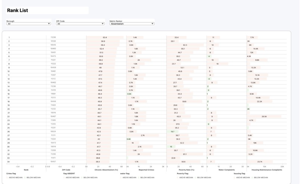Click the Housing Maintenance Complaints axis title
Viewport: 301px width, 184px height.
pyautogui.click(x=267, y=170)
